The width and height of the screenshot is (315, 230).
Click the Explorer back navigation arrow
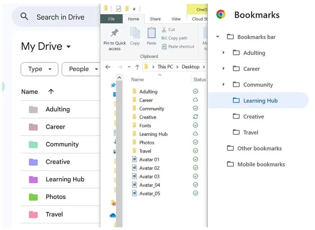(x=108, y=67)
